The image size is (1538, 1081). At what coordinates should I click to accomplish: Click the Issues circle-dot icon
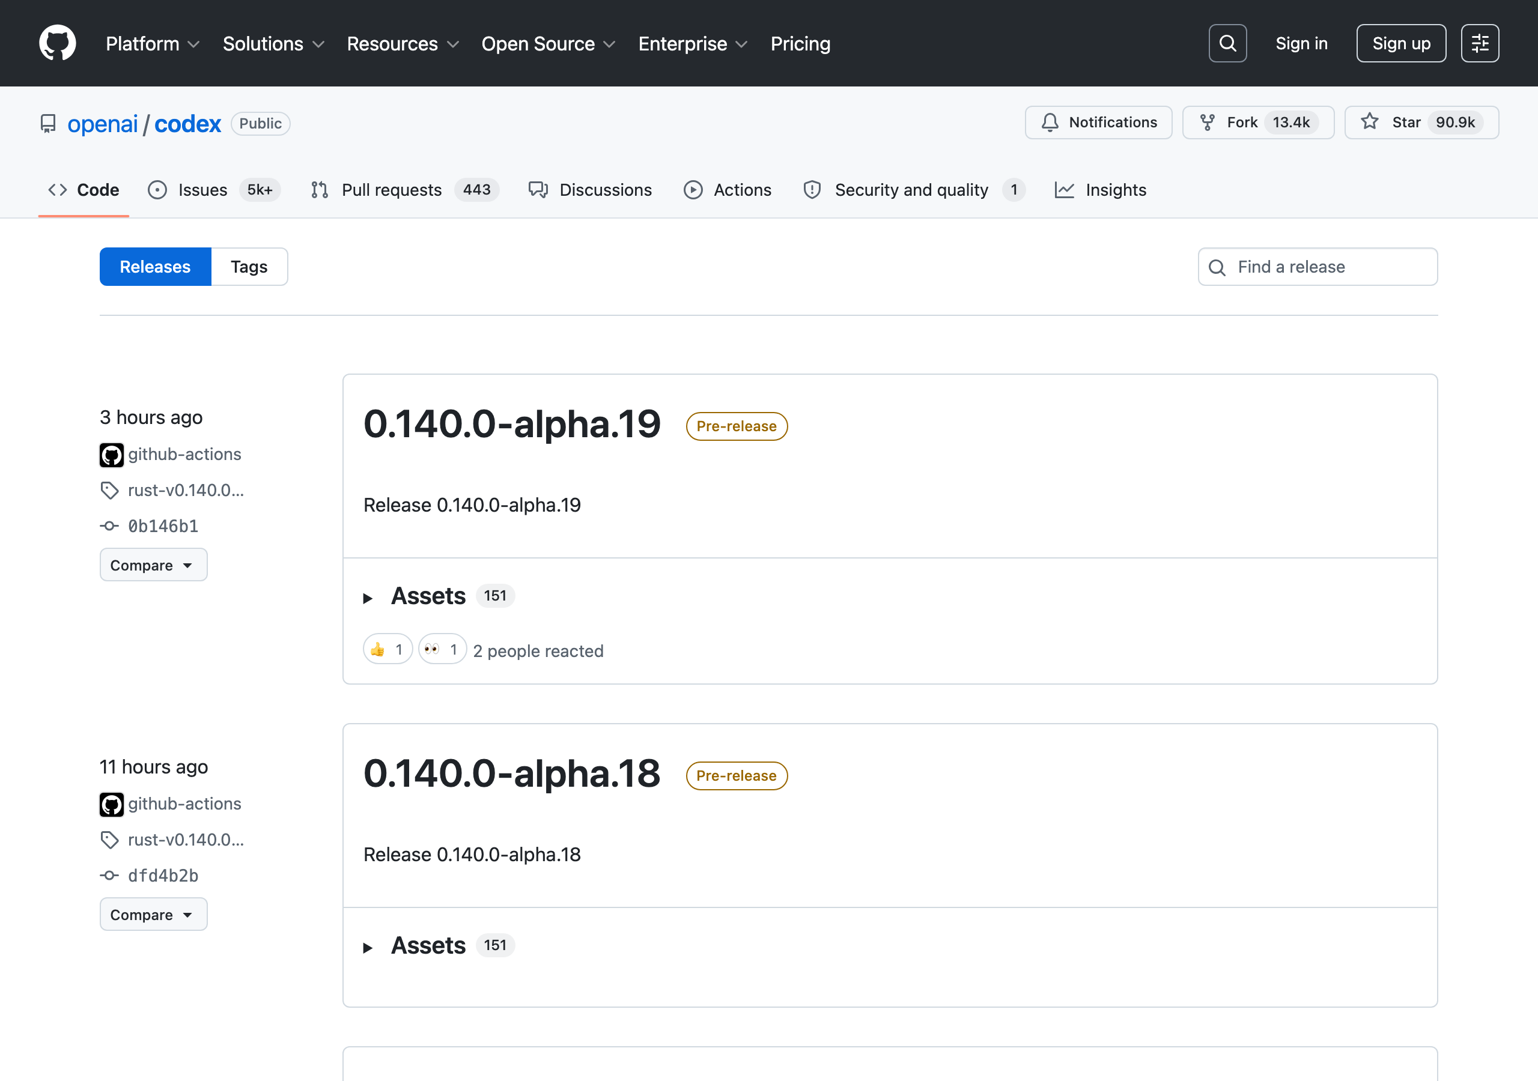(157, 190)
